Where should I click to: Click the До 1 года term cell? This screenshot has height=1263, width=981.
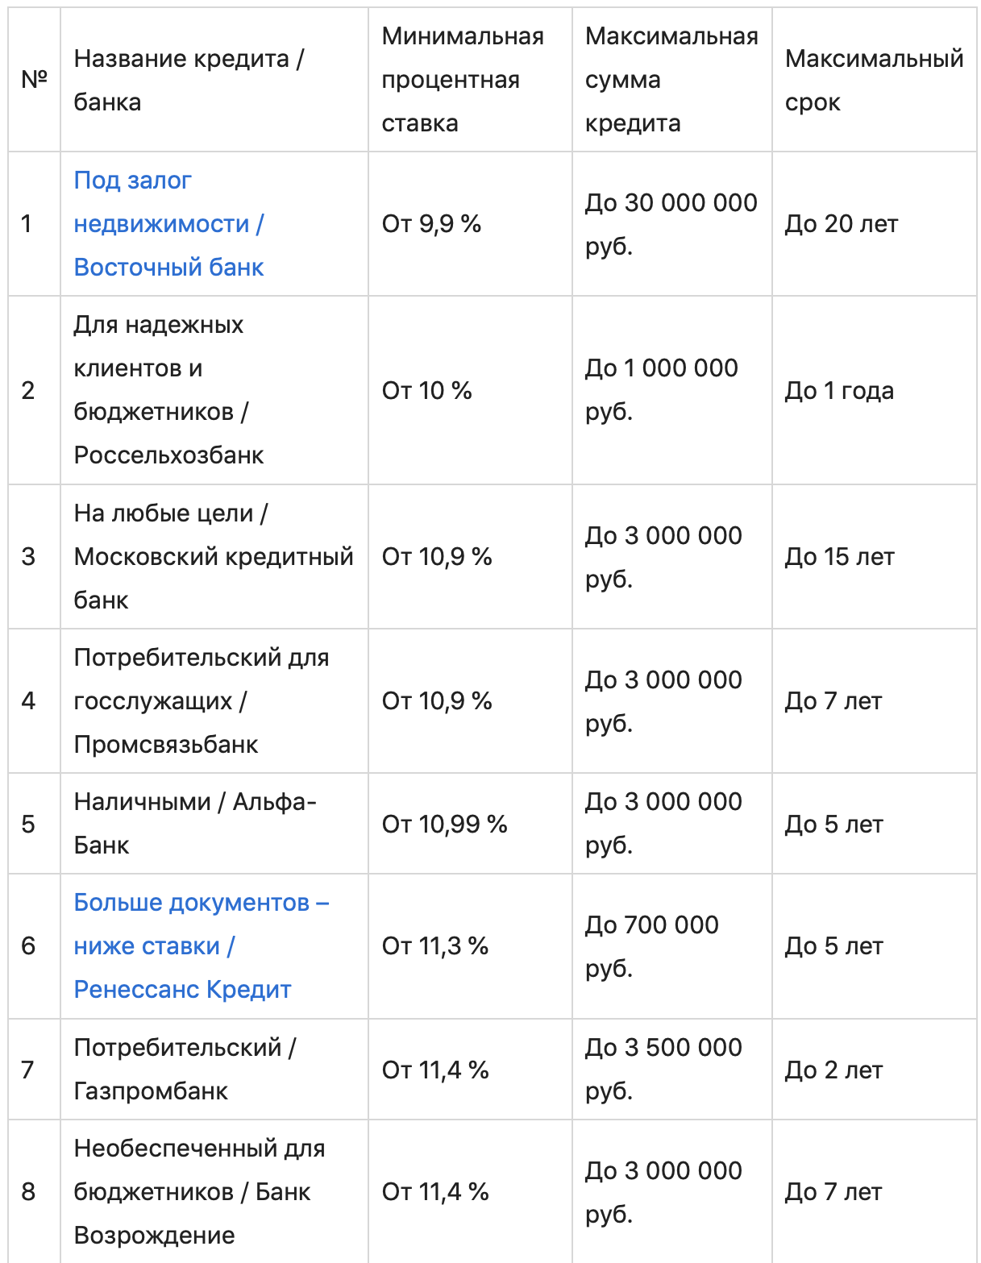tap(839, 391)
